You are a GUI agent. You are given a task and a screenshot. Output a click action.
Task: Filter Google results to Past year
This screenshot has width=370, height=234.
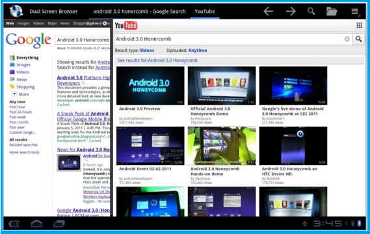tap(17, 127)
